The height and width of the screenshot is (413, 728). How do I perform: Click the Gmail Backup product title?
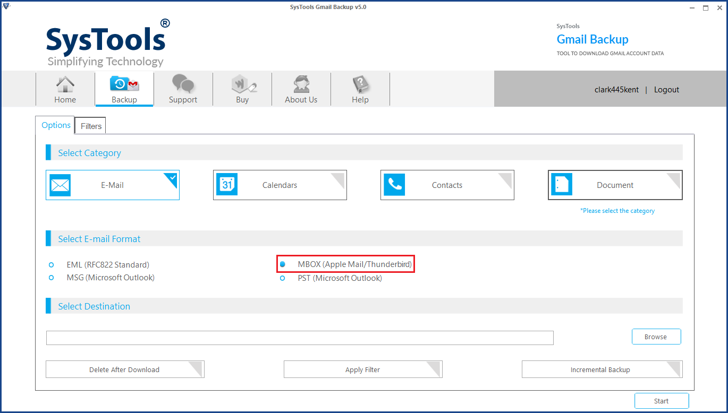pyautogui.click(x=592, y=39)
